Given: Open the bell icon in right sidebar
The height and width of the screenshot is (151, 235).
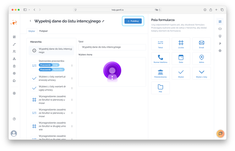Looking at the screenshot, I should click(x=220, y=36).
